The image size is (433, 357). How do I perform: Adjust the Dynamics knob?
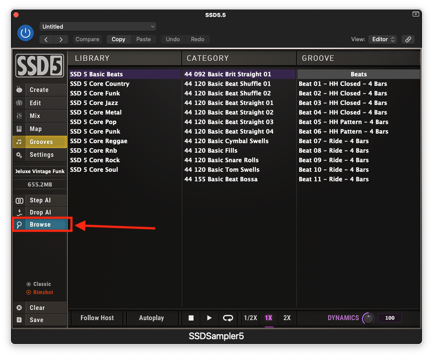coord(368,318)
